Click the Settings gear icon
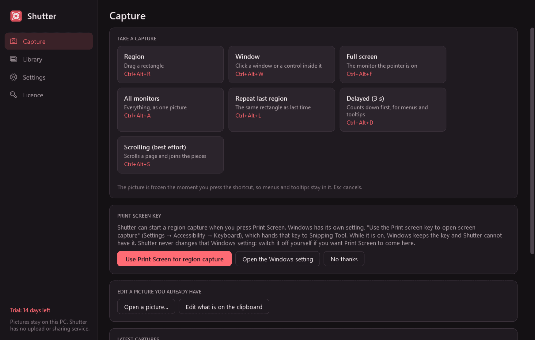Image resolution: width=535 pixels, height=340 pixels. pyautogui.click(x=13, y=77)
